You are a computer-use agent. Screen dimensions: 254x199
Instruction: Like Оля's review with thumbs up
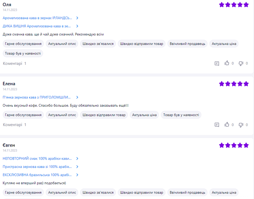[227, 63]
